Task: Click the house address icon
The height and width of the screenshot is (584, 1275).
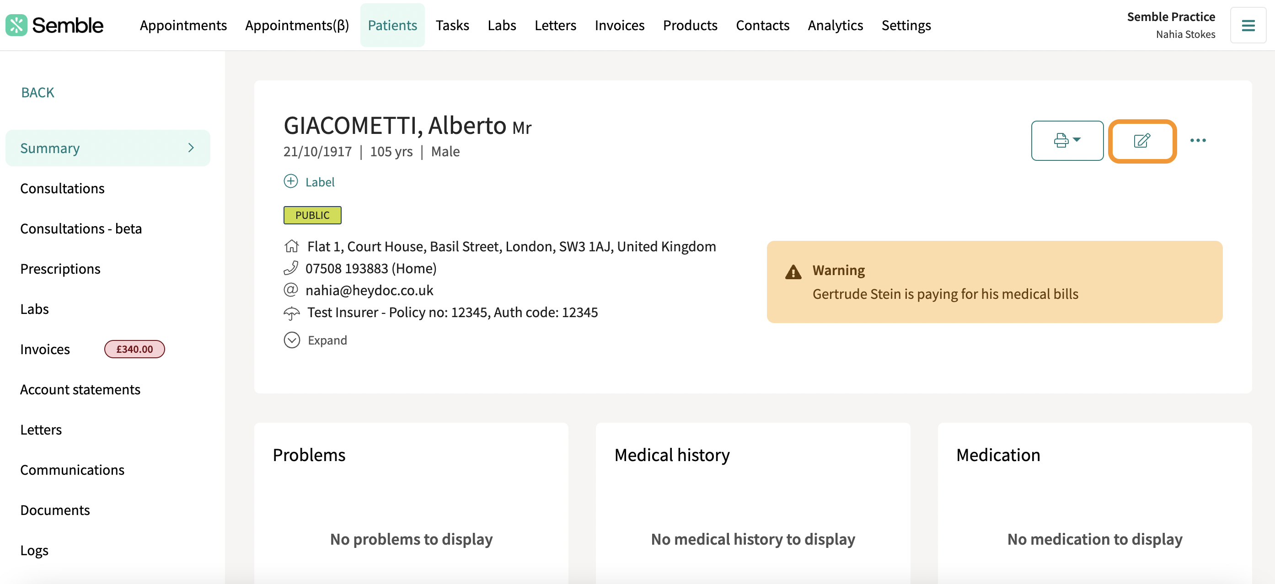Action: tap(291, 246)
